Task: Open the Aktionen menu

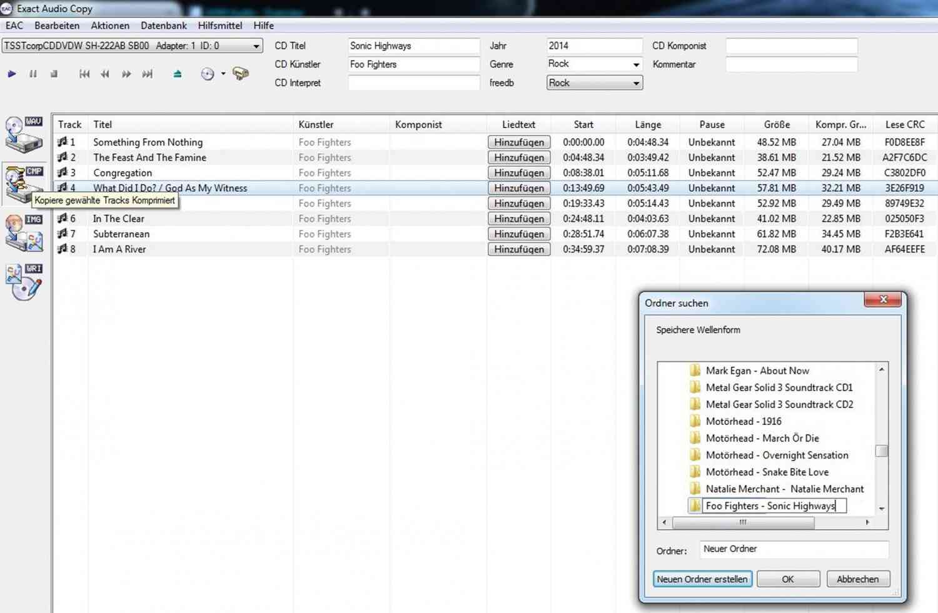Action: click(x=110, y=26)
